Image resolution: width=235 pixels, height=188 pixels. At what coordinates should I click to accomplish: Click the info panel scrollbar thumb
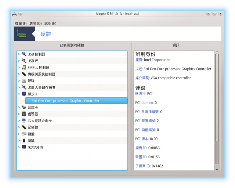[x=217, y=97]
